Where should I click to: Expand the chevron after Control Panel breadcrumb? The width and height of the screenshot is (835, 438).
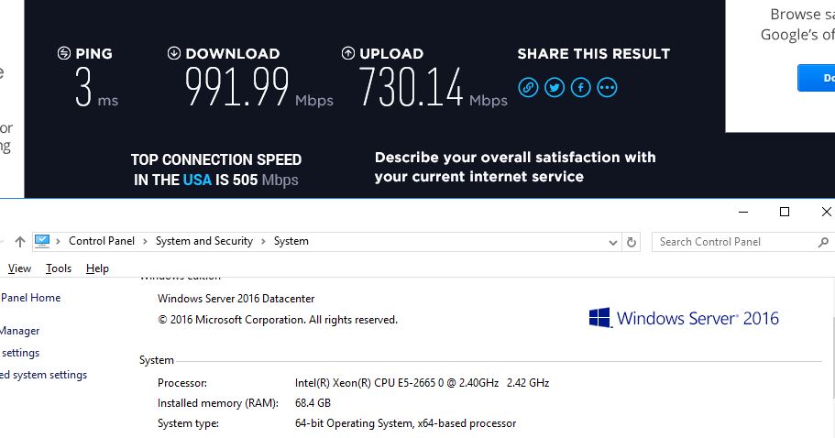click(x=144, y=241)
